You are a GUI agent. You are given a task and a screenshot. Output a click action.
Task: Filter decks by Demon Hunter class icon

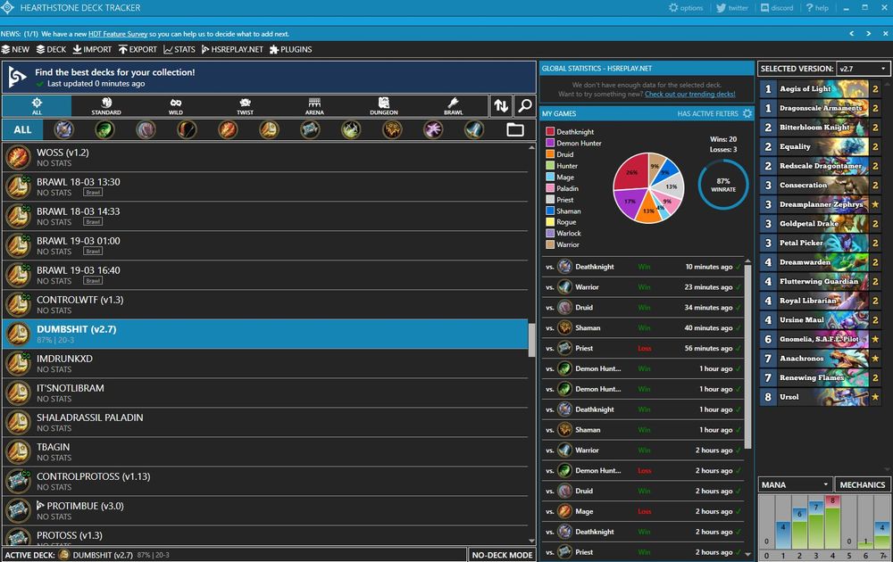click(x=104, y=129)
